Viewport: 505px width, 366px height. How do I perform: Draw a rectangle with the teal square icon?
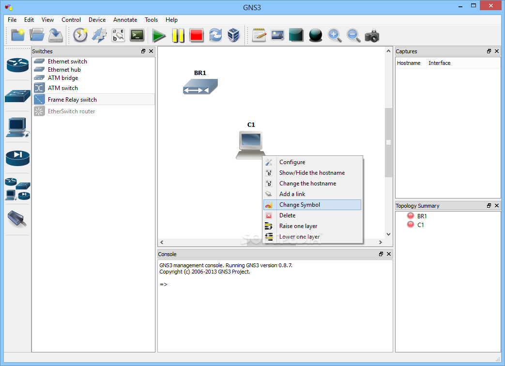(296, 35)
